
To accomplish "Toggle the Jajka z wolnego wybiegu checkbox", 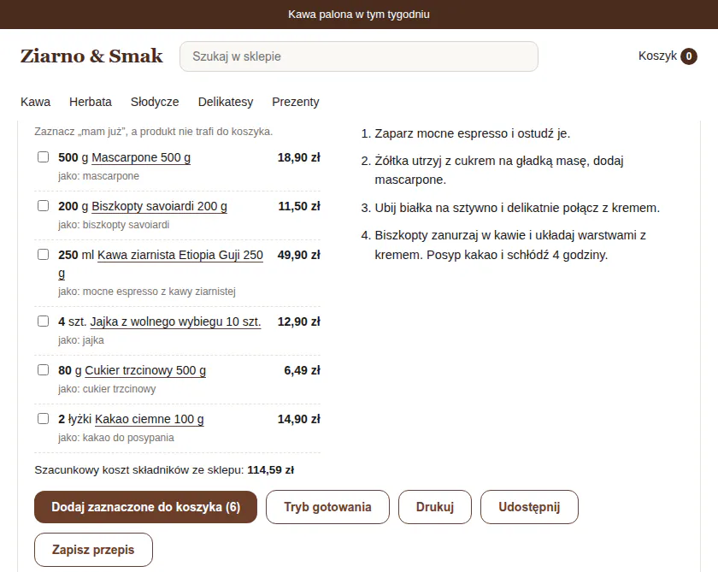I will pyautogui.click(x=43, y=321).
